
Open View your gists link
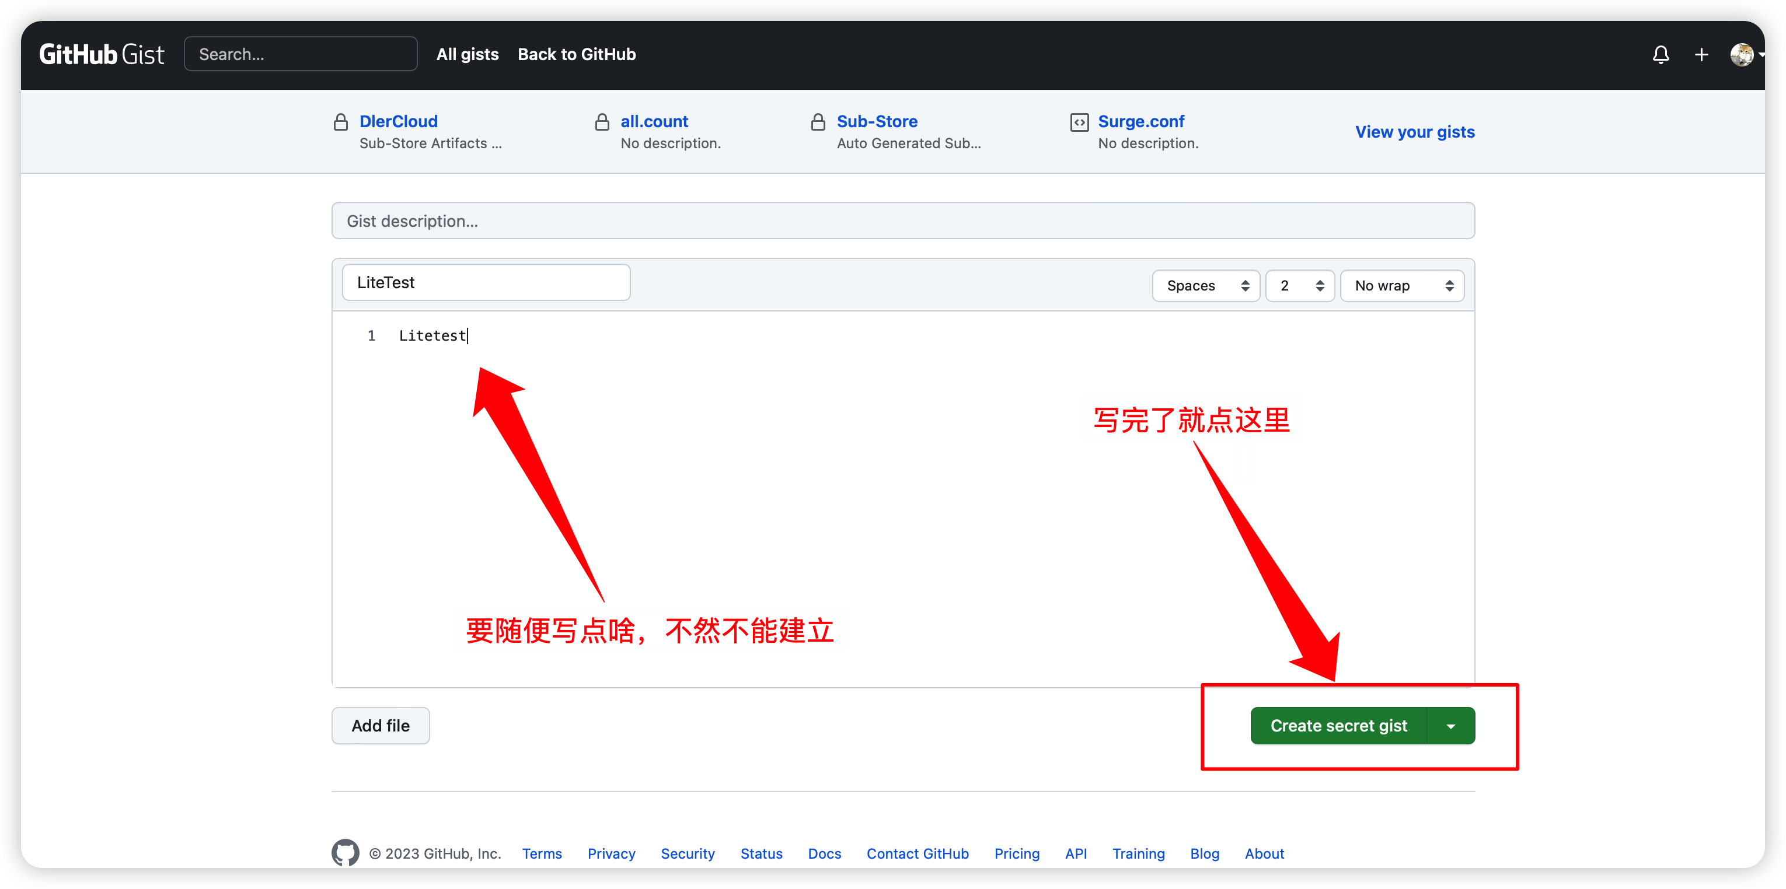[1414, 132]
